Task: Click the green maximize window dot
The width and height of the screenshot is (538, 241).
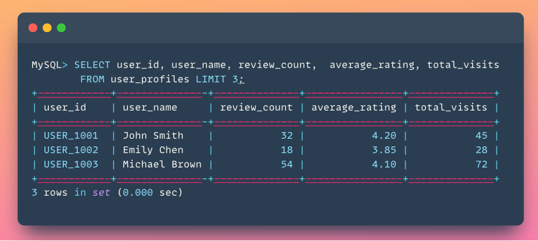Action: (61, 28)
